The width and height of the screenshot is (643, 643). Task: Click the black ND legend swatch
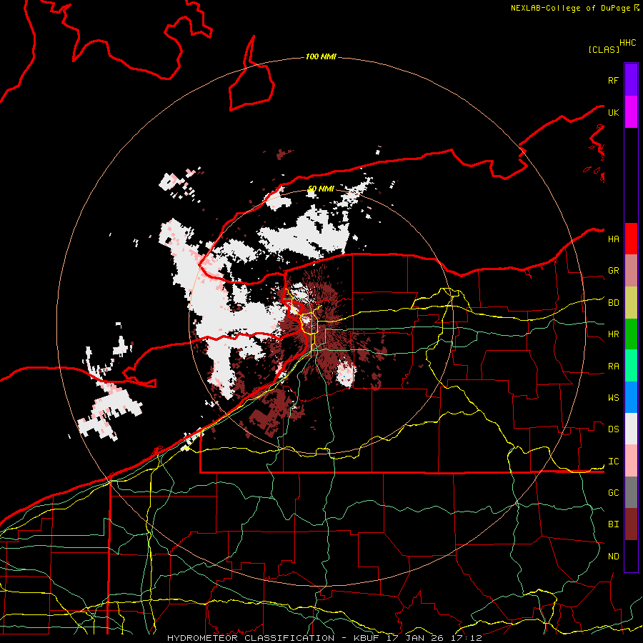click(x=631, y=556)
